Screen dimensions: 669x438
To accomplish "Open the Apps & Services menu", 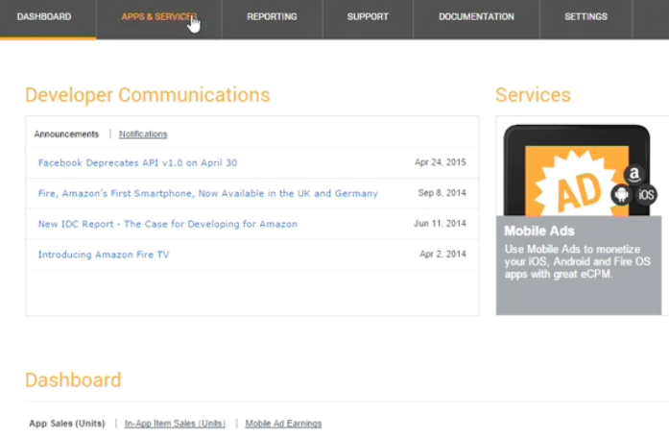I will point(158,17).
